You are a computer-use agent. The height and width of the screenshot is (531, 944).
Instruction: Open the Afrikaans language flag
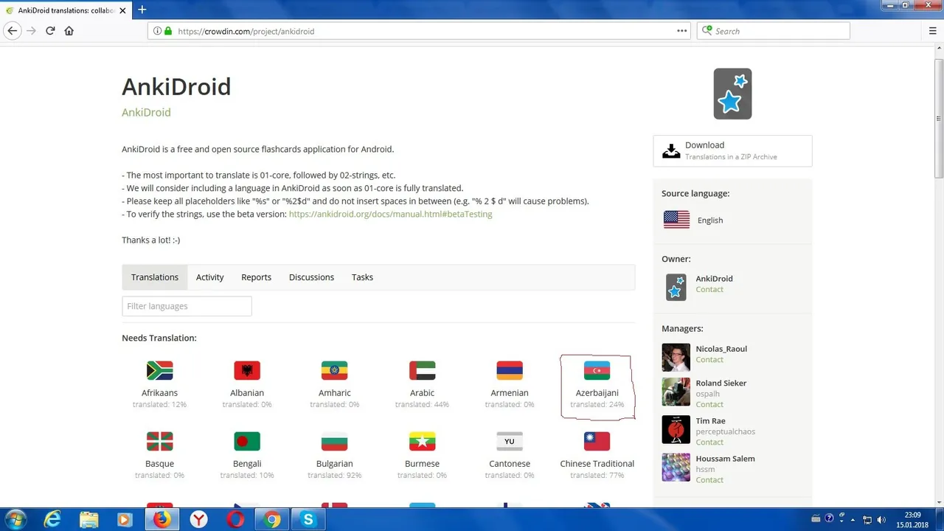pos(159,370)
